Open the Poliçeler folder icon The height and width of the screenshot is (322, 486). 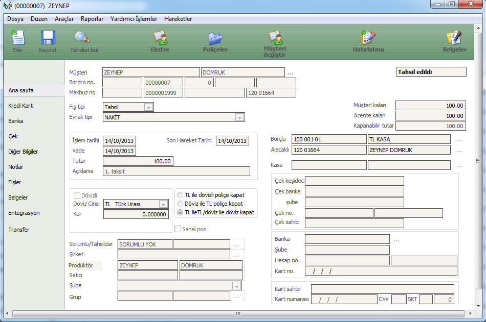[x=215, y=38]
